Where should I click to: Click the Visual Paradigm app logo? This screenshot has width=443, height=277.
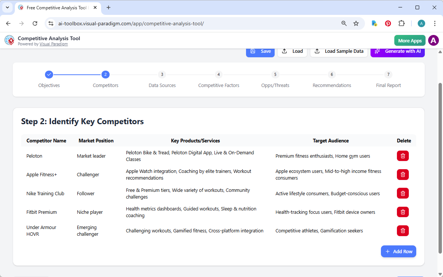9,40
